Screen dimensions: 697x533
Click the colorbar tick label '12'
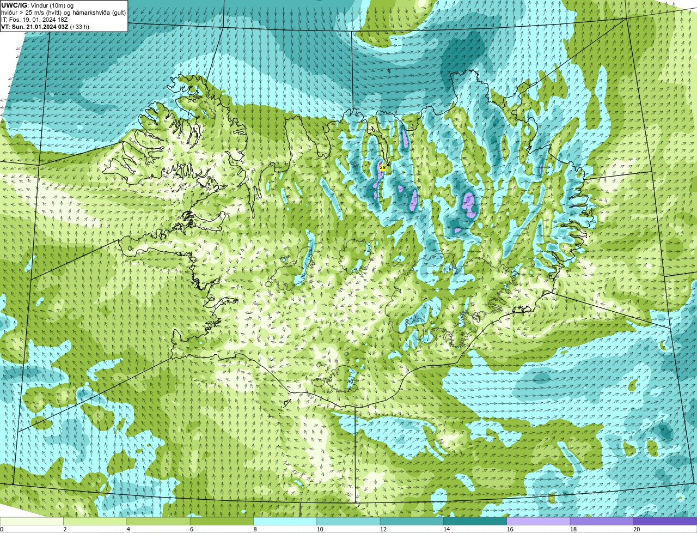(383, 529)
